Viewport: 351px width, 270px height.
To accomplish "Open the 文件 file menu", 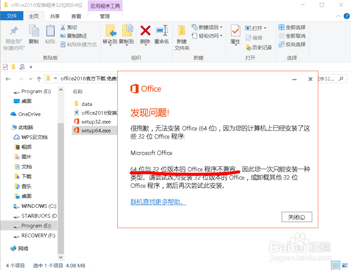I will (x=12, y=16).
